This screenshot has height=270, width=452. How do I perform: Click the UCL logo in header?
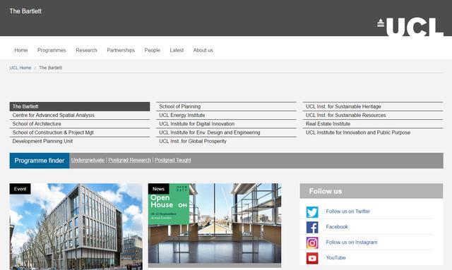point(410,27)
